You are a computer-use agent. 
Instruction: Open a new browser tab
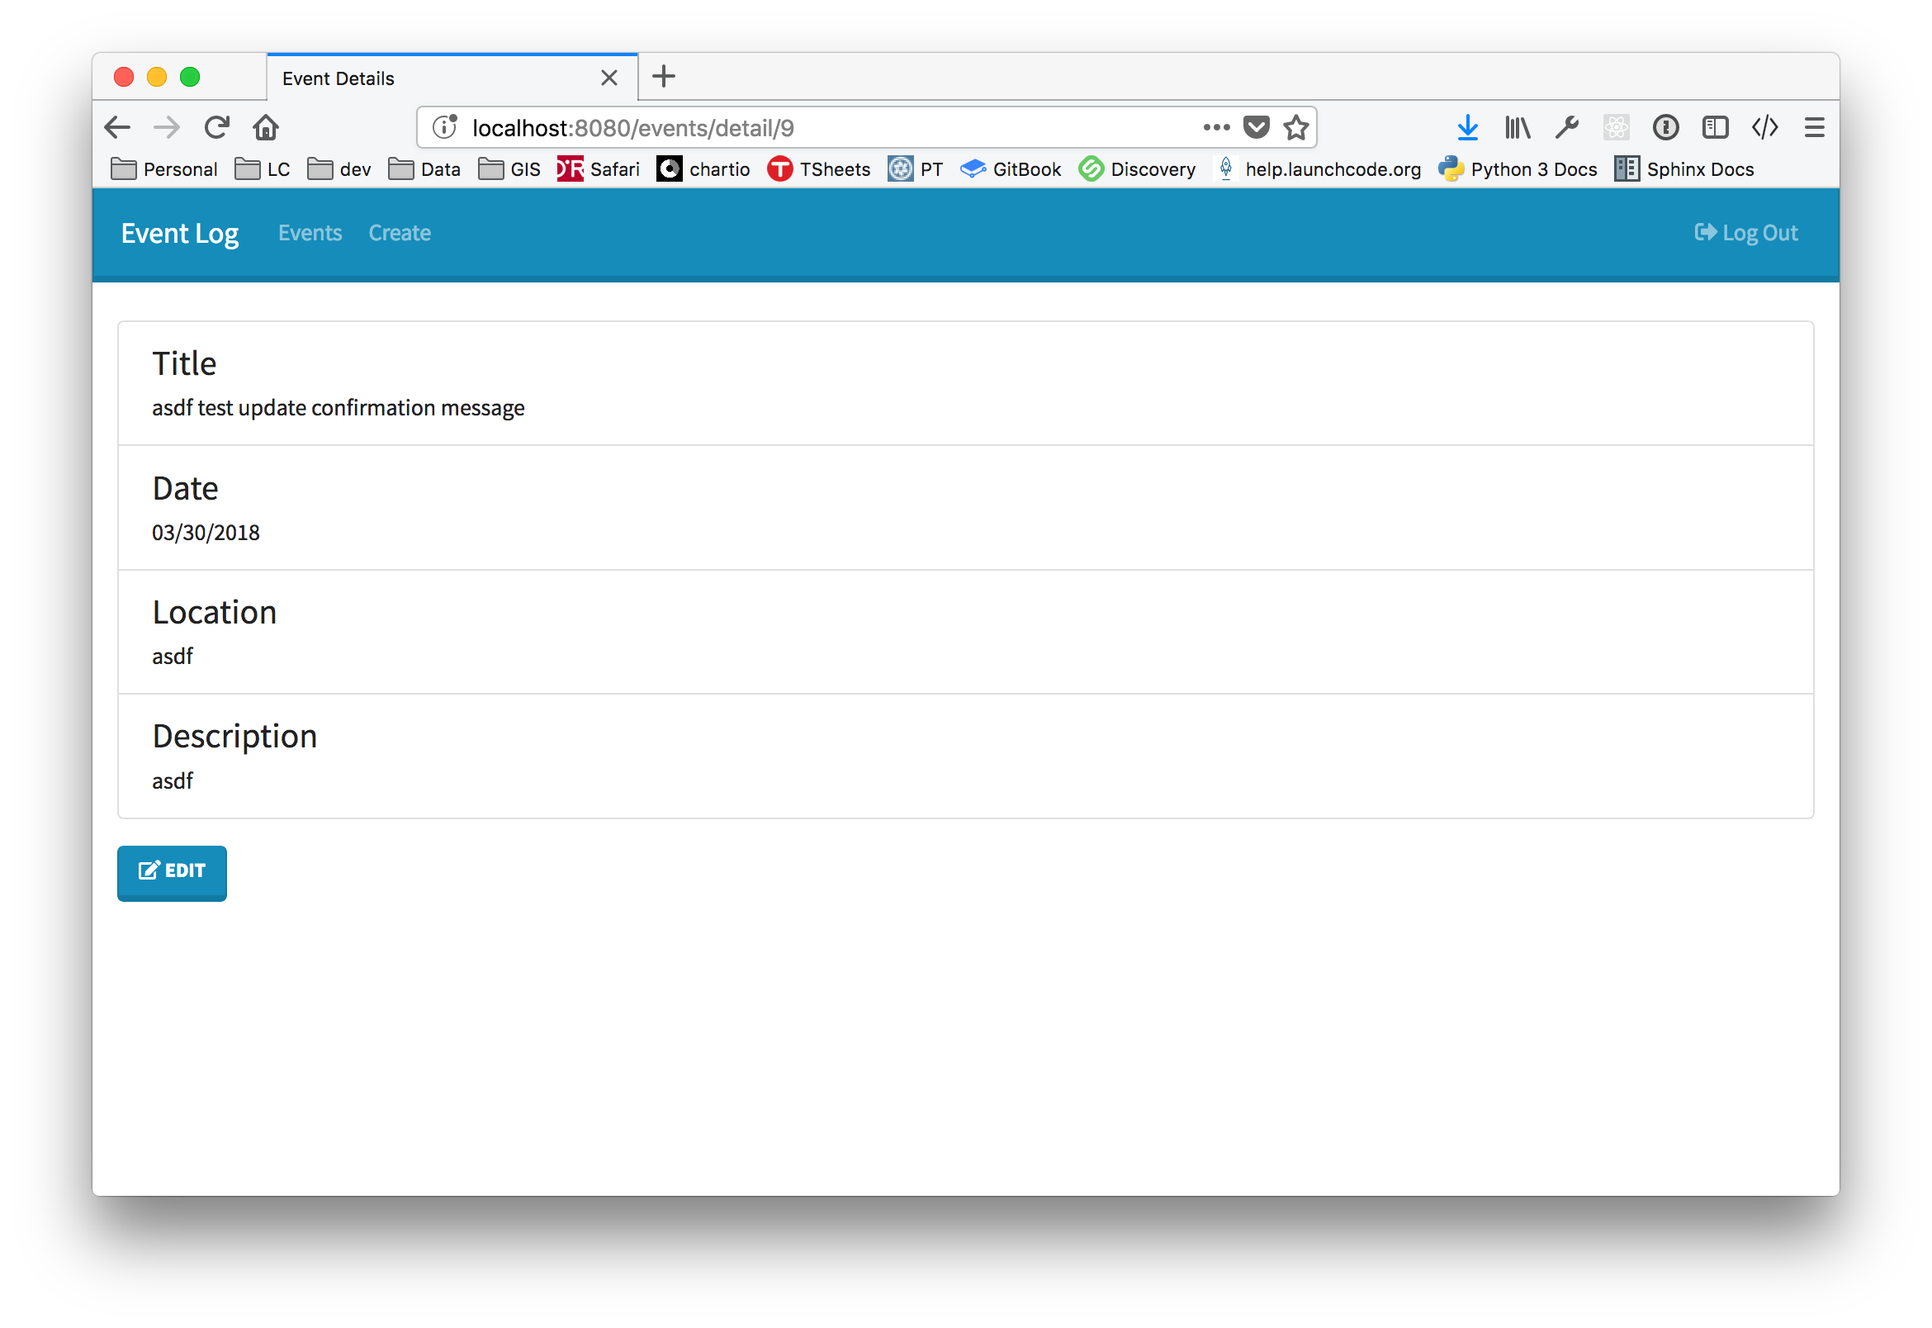coord(664,77)
